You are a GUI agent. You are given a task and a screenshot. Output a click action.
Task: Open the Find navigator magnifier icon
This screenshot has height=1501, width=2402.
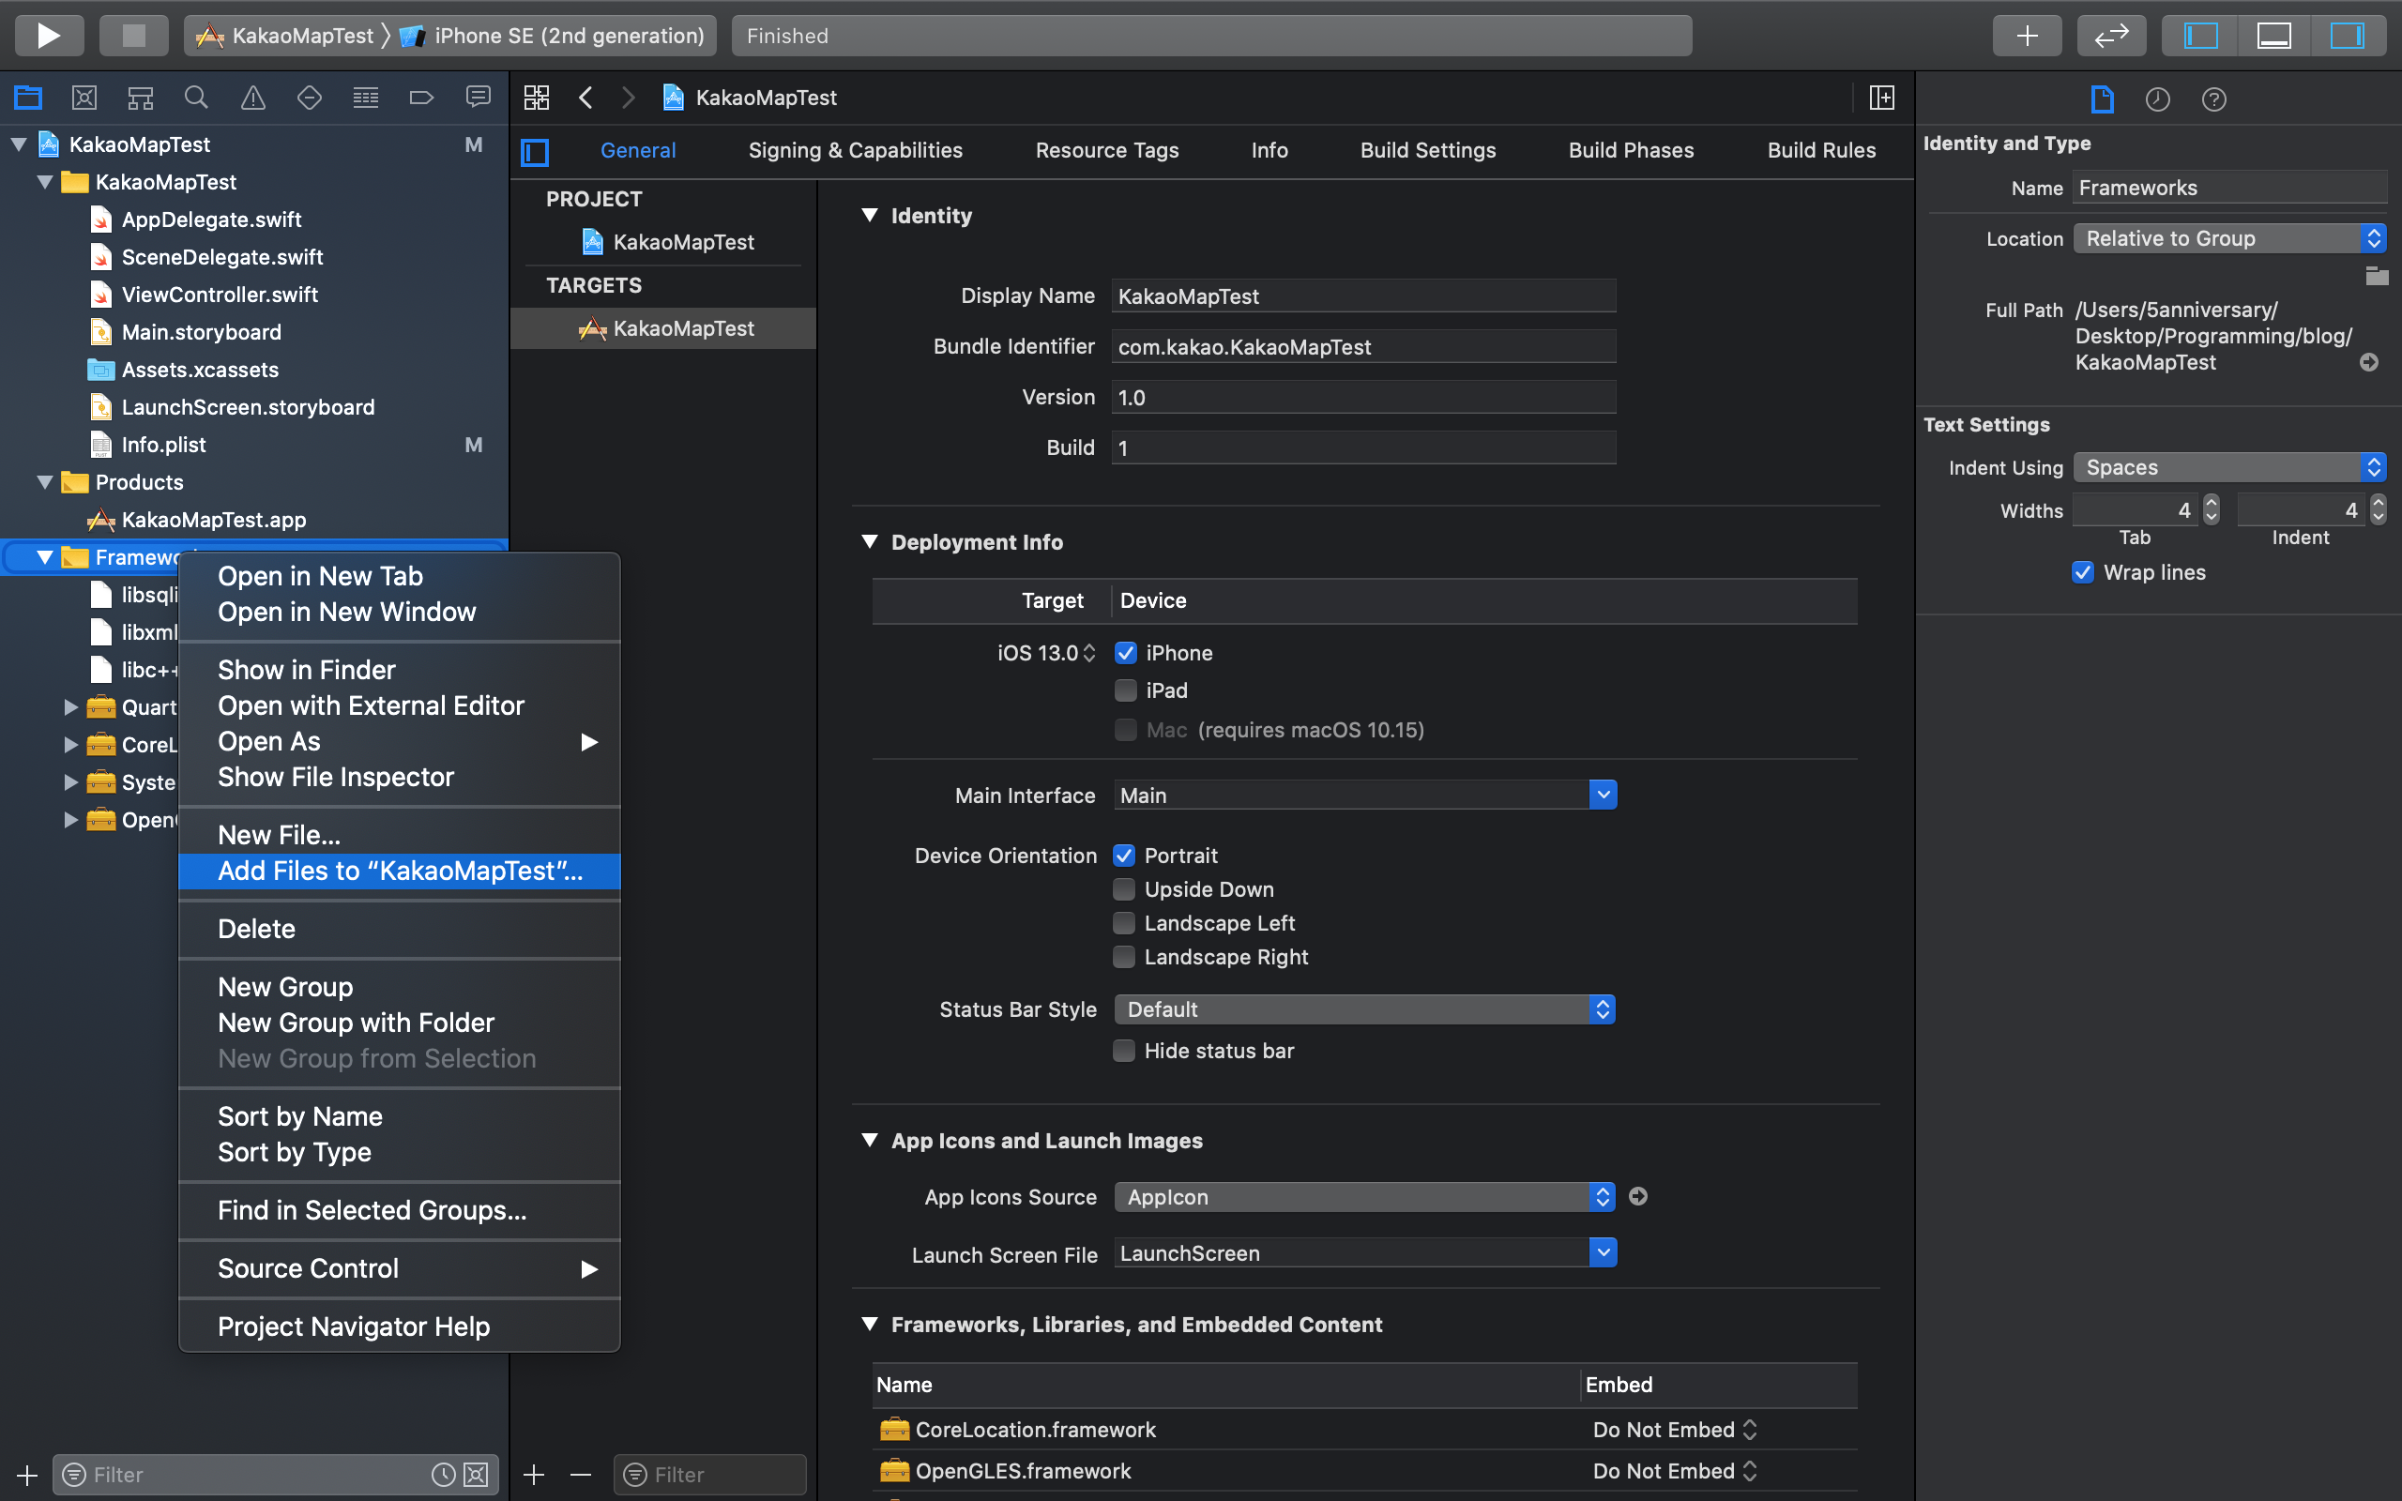[196, 98]
